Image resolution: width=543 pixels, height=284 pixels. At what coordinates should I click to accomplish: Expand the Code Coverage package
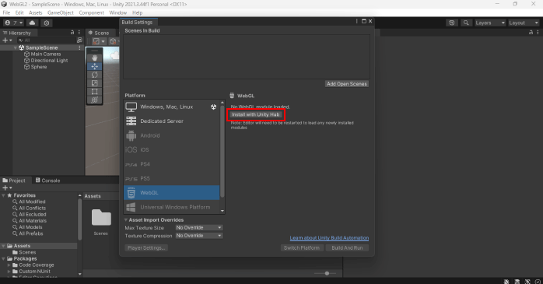9,265
